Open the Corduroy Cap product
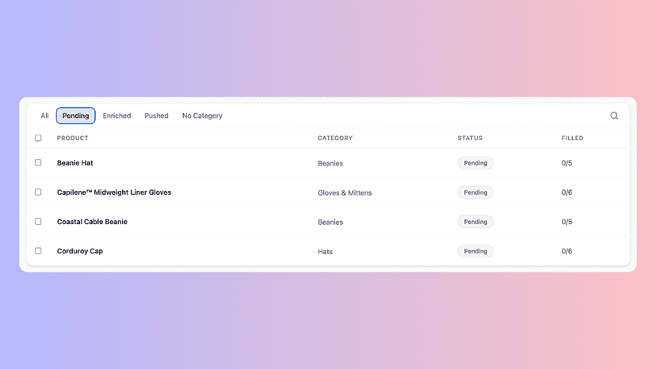Viewport: 656px width, 369px height. [80, 251]
